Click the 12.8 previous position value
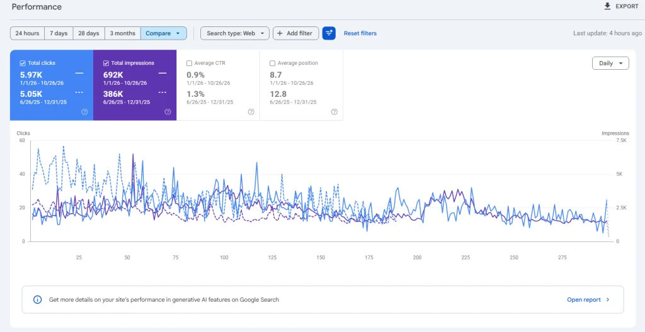This screenshot has width=645, height=332. (x=278, y=94)
